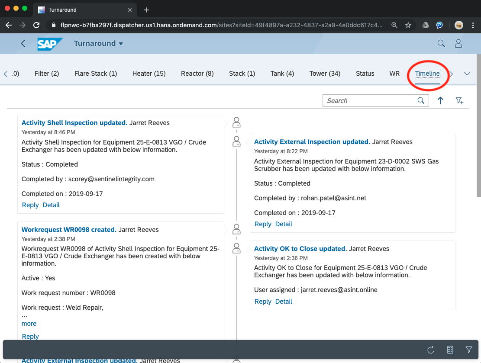Expand WR0098 post with more link

pyautogui.click(x=29, y=324)
